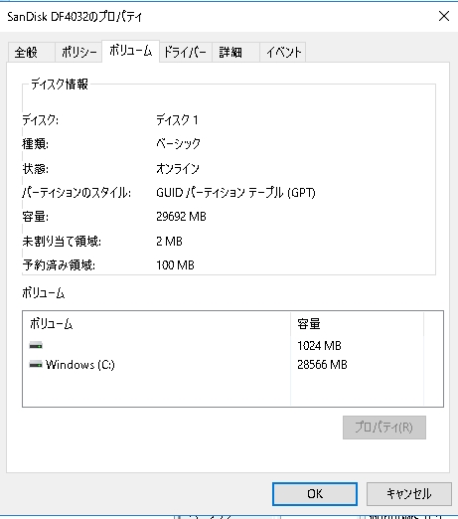
Task: Click the 28566 MB capacity cell
Action: tap(322, 365)
